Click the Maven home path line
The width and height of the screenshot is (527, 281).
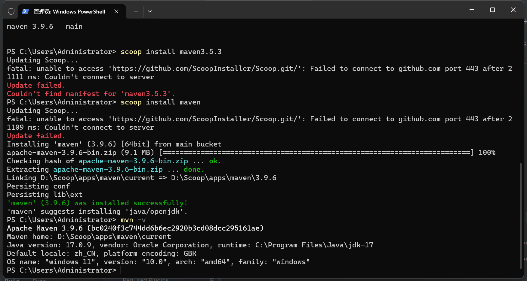point(89,237)
